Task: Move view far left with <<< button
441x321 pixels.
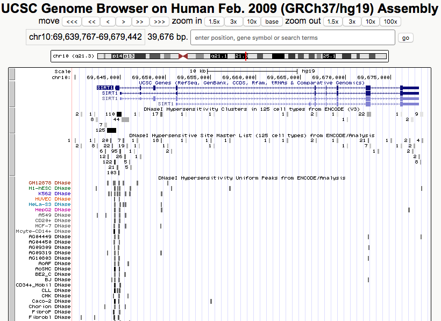Action: [x=72, y=22]
